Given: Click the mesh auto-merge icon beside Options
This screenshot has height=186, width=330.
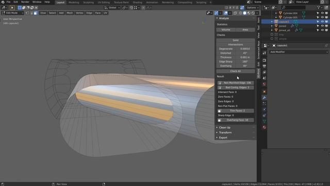Looking at the screenshot, I should click(242, 8).
